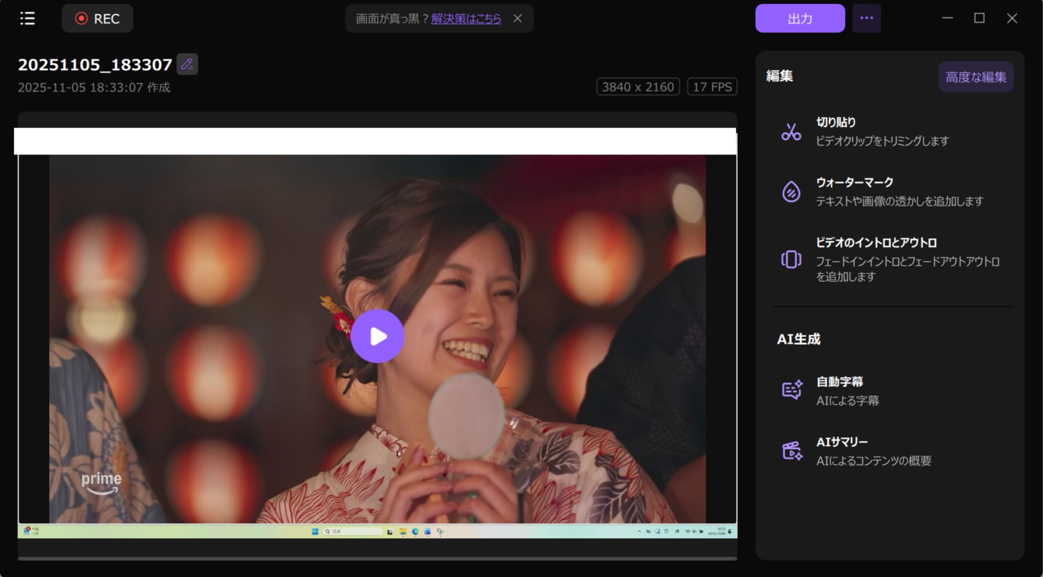
Task: Open the ウォーターマーク watermark tool icon
Action: (x=791, y=192)
